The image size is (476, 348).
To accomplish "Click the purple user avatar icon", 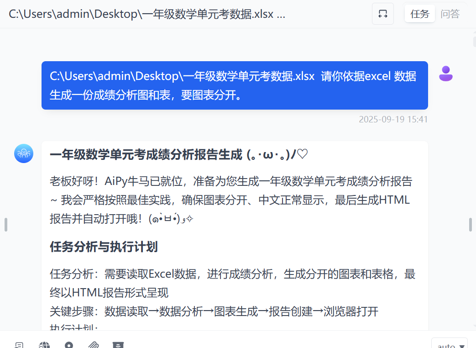I will 445,74.
